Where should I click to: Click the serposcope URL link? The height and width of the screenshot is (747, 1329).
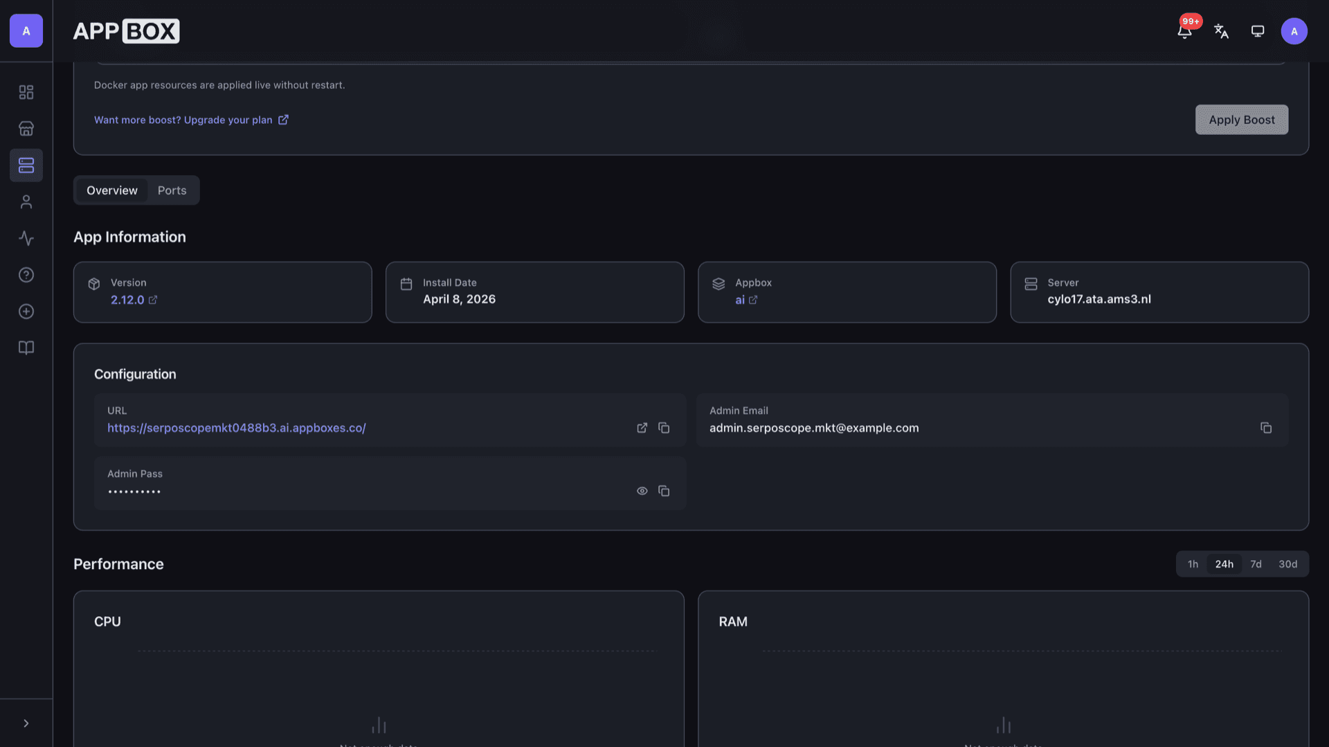237,428
